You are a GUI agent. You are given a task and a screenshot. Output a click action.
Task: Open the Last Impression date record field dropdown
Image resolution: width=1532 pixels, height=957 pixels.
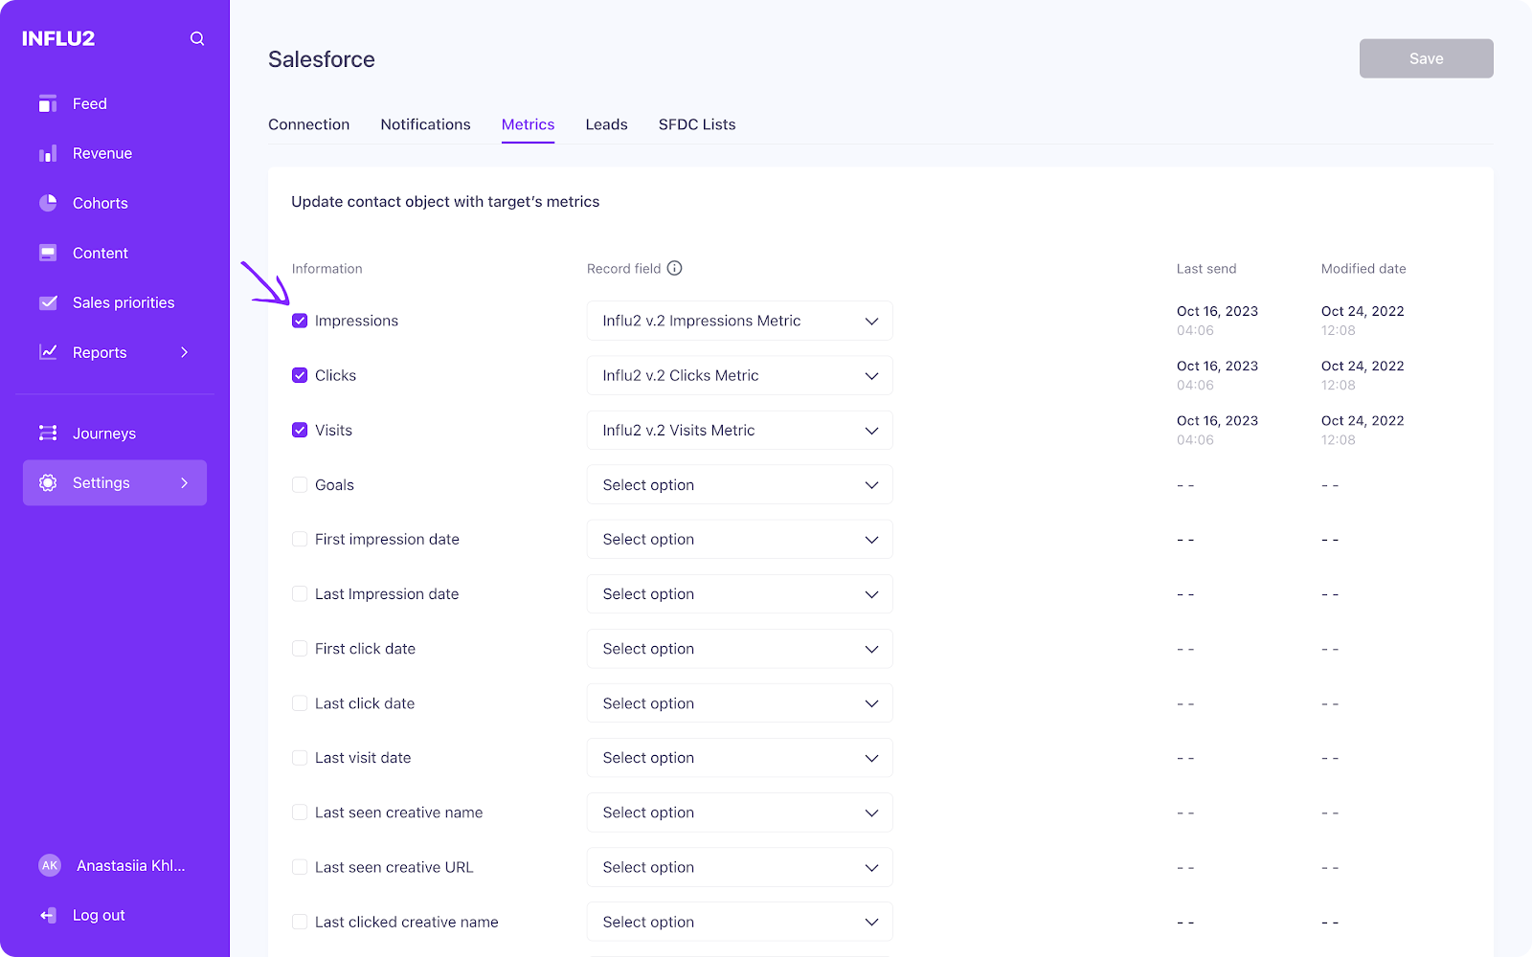tap(740, 593)
